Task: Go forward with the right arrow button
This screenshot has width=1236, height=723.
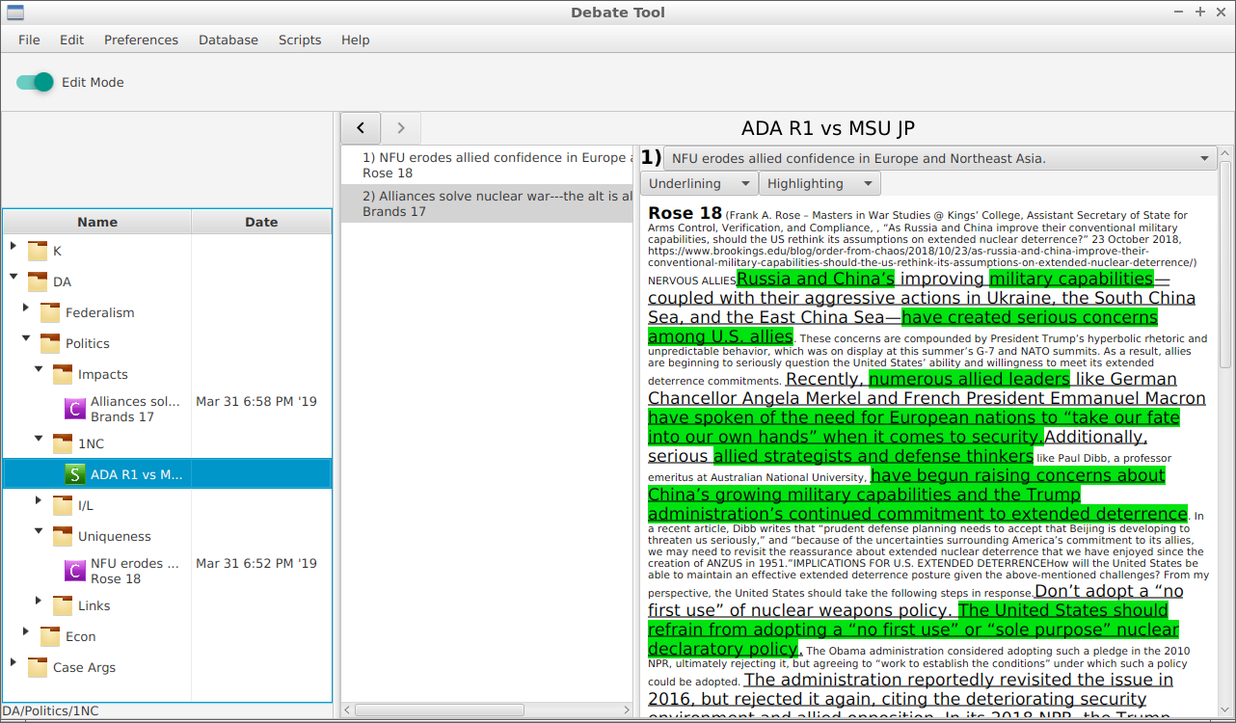Action: tap(401, 127)
